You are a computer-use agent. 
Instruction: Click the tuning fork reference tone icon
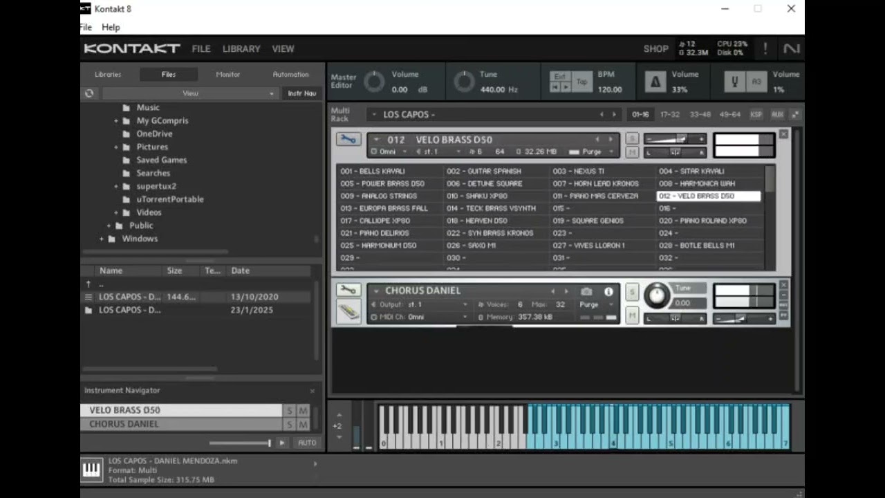[735, 82]
